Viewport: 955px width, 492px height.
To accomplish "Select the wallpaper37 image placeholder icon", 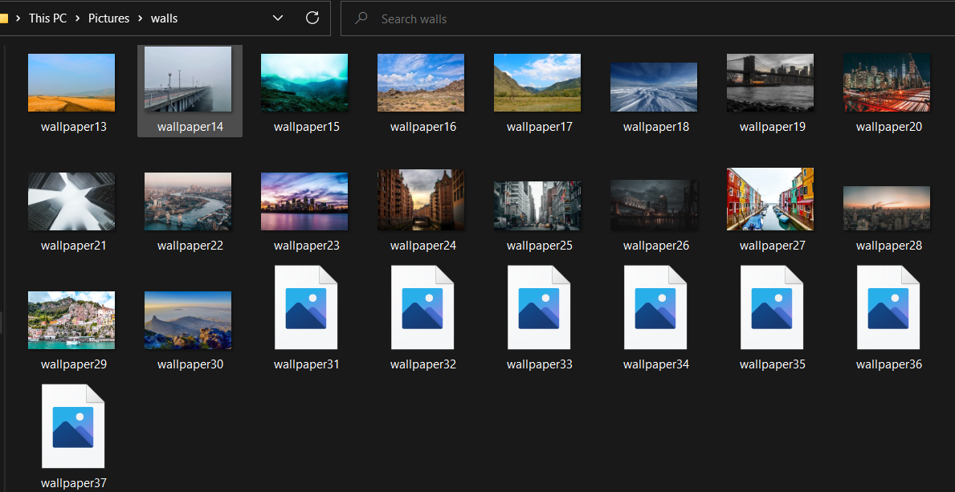I will pos(73,426).
